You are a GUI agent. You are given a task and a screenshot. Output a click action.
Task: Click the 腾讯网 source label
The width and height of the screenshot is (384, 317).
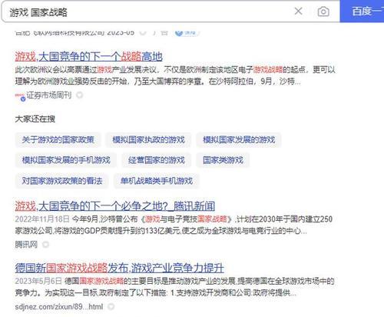26,245
